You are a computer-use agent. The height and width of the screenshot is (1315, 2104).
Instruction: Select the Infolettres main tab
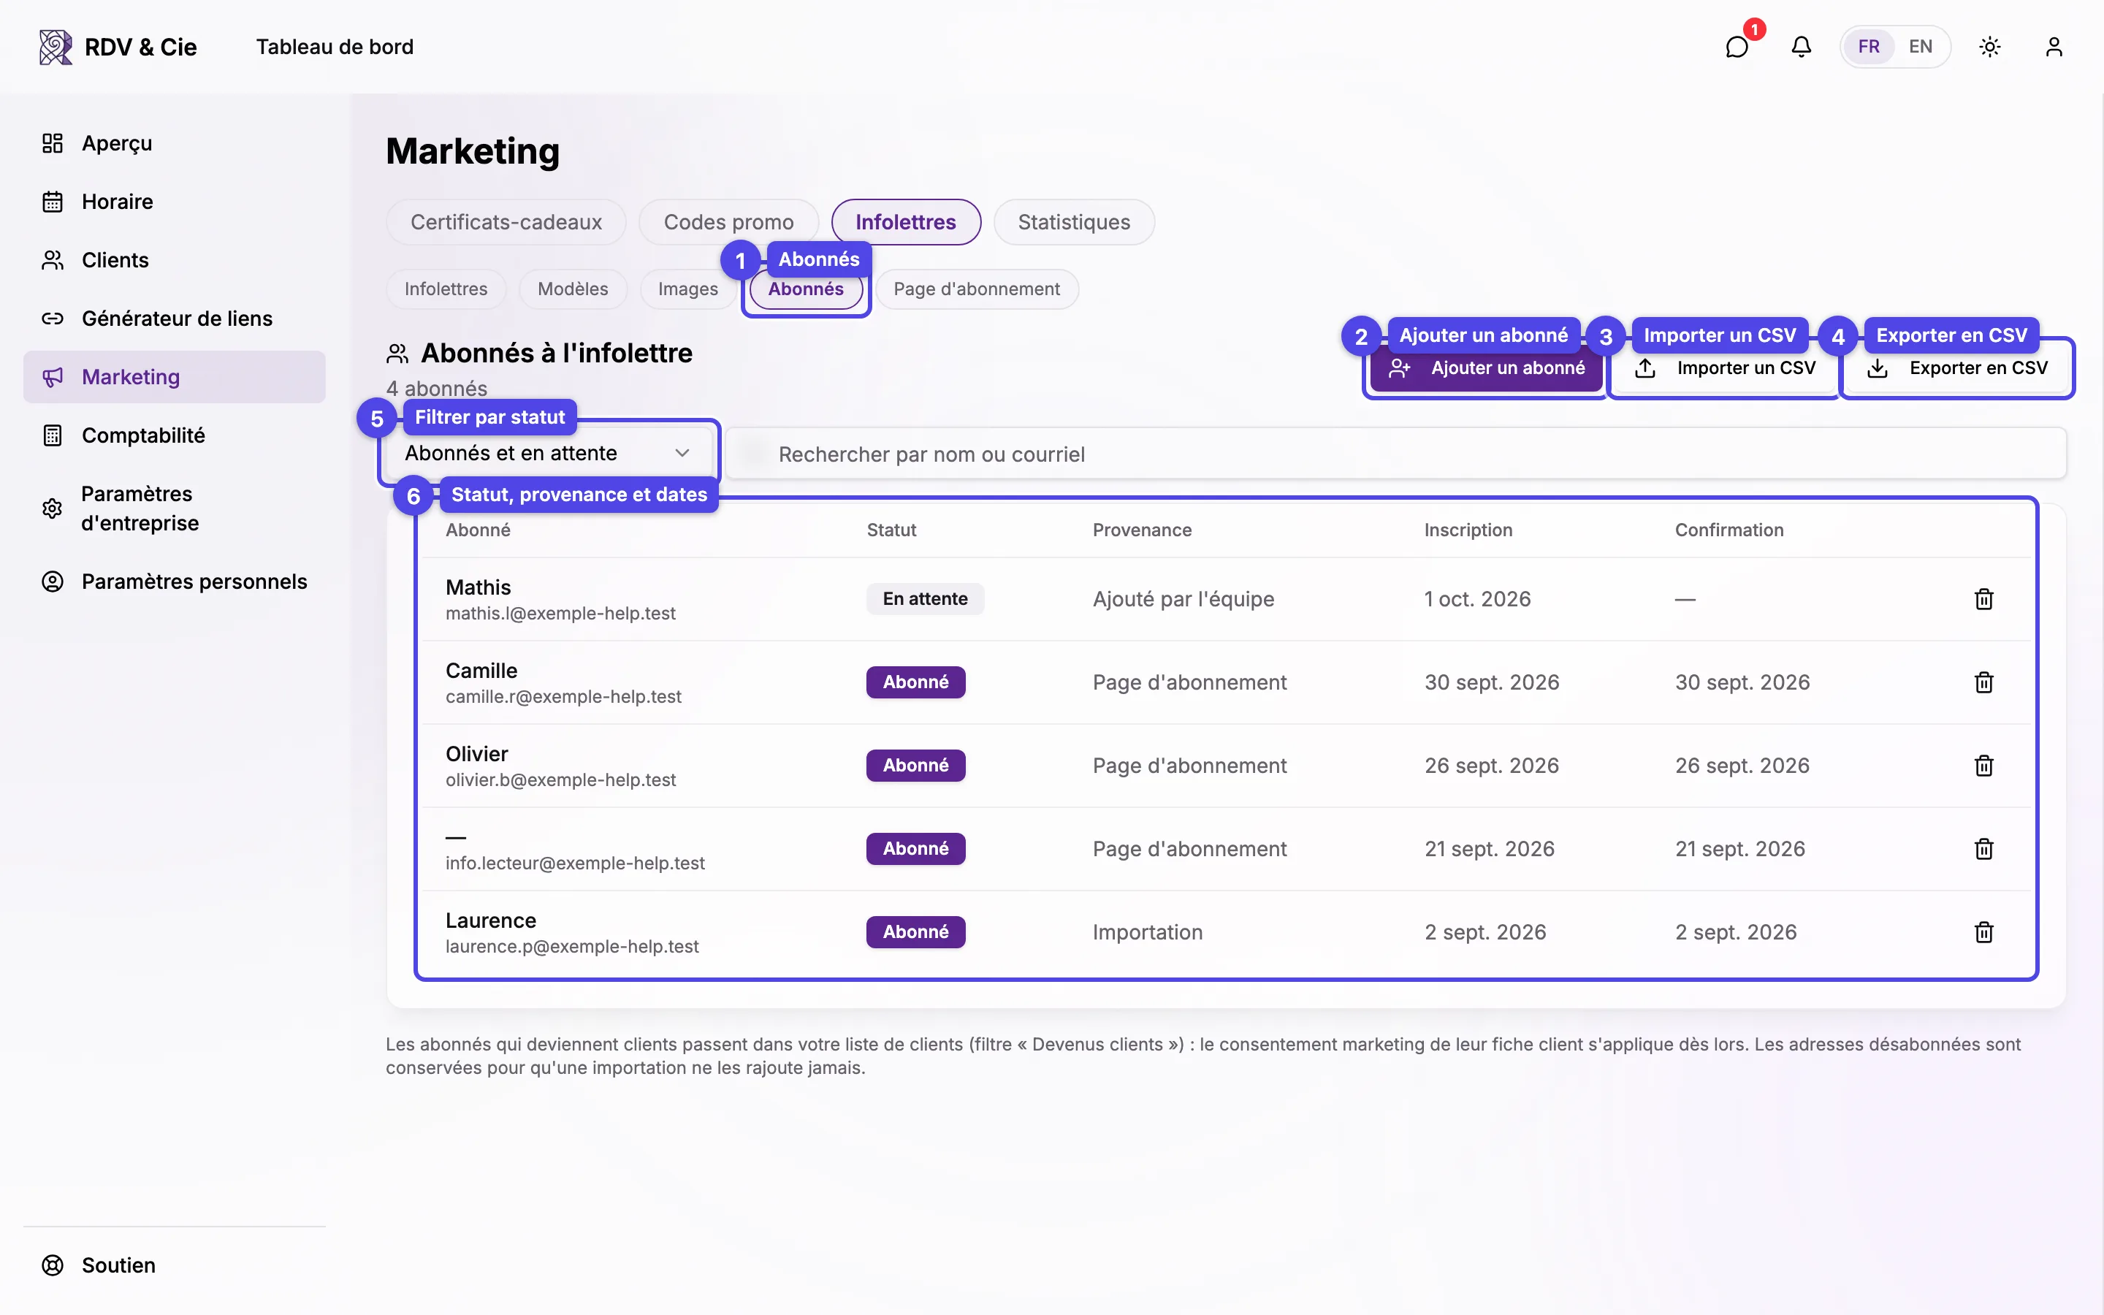pos(905,222)
